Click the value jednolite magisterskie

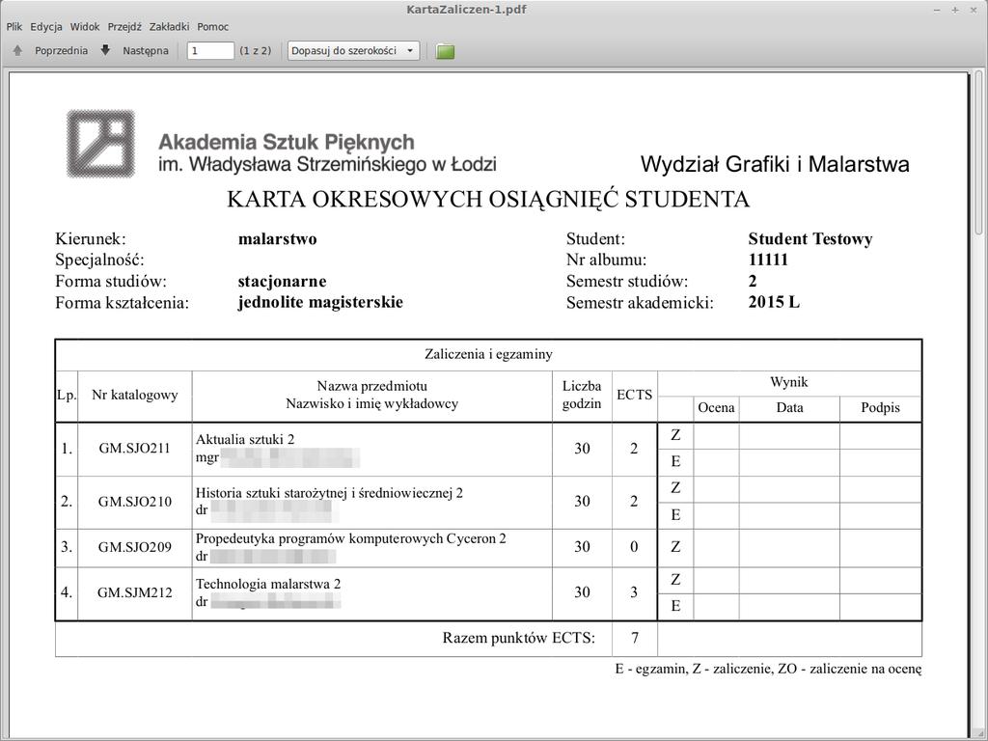click(x=320, y=302)
